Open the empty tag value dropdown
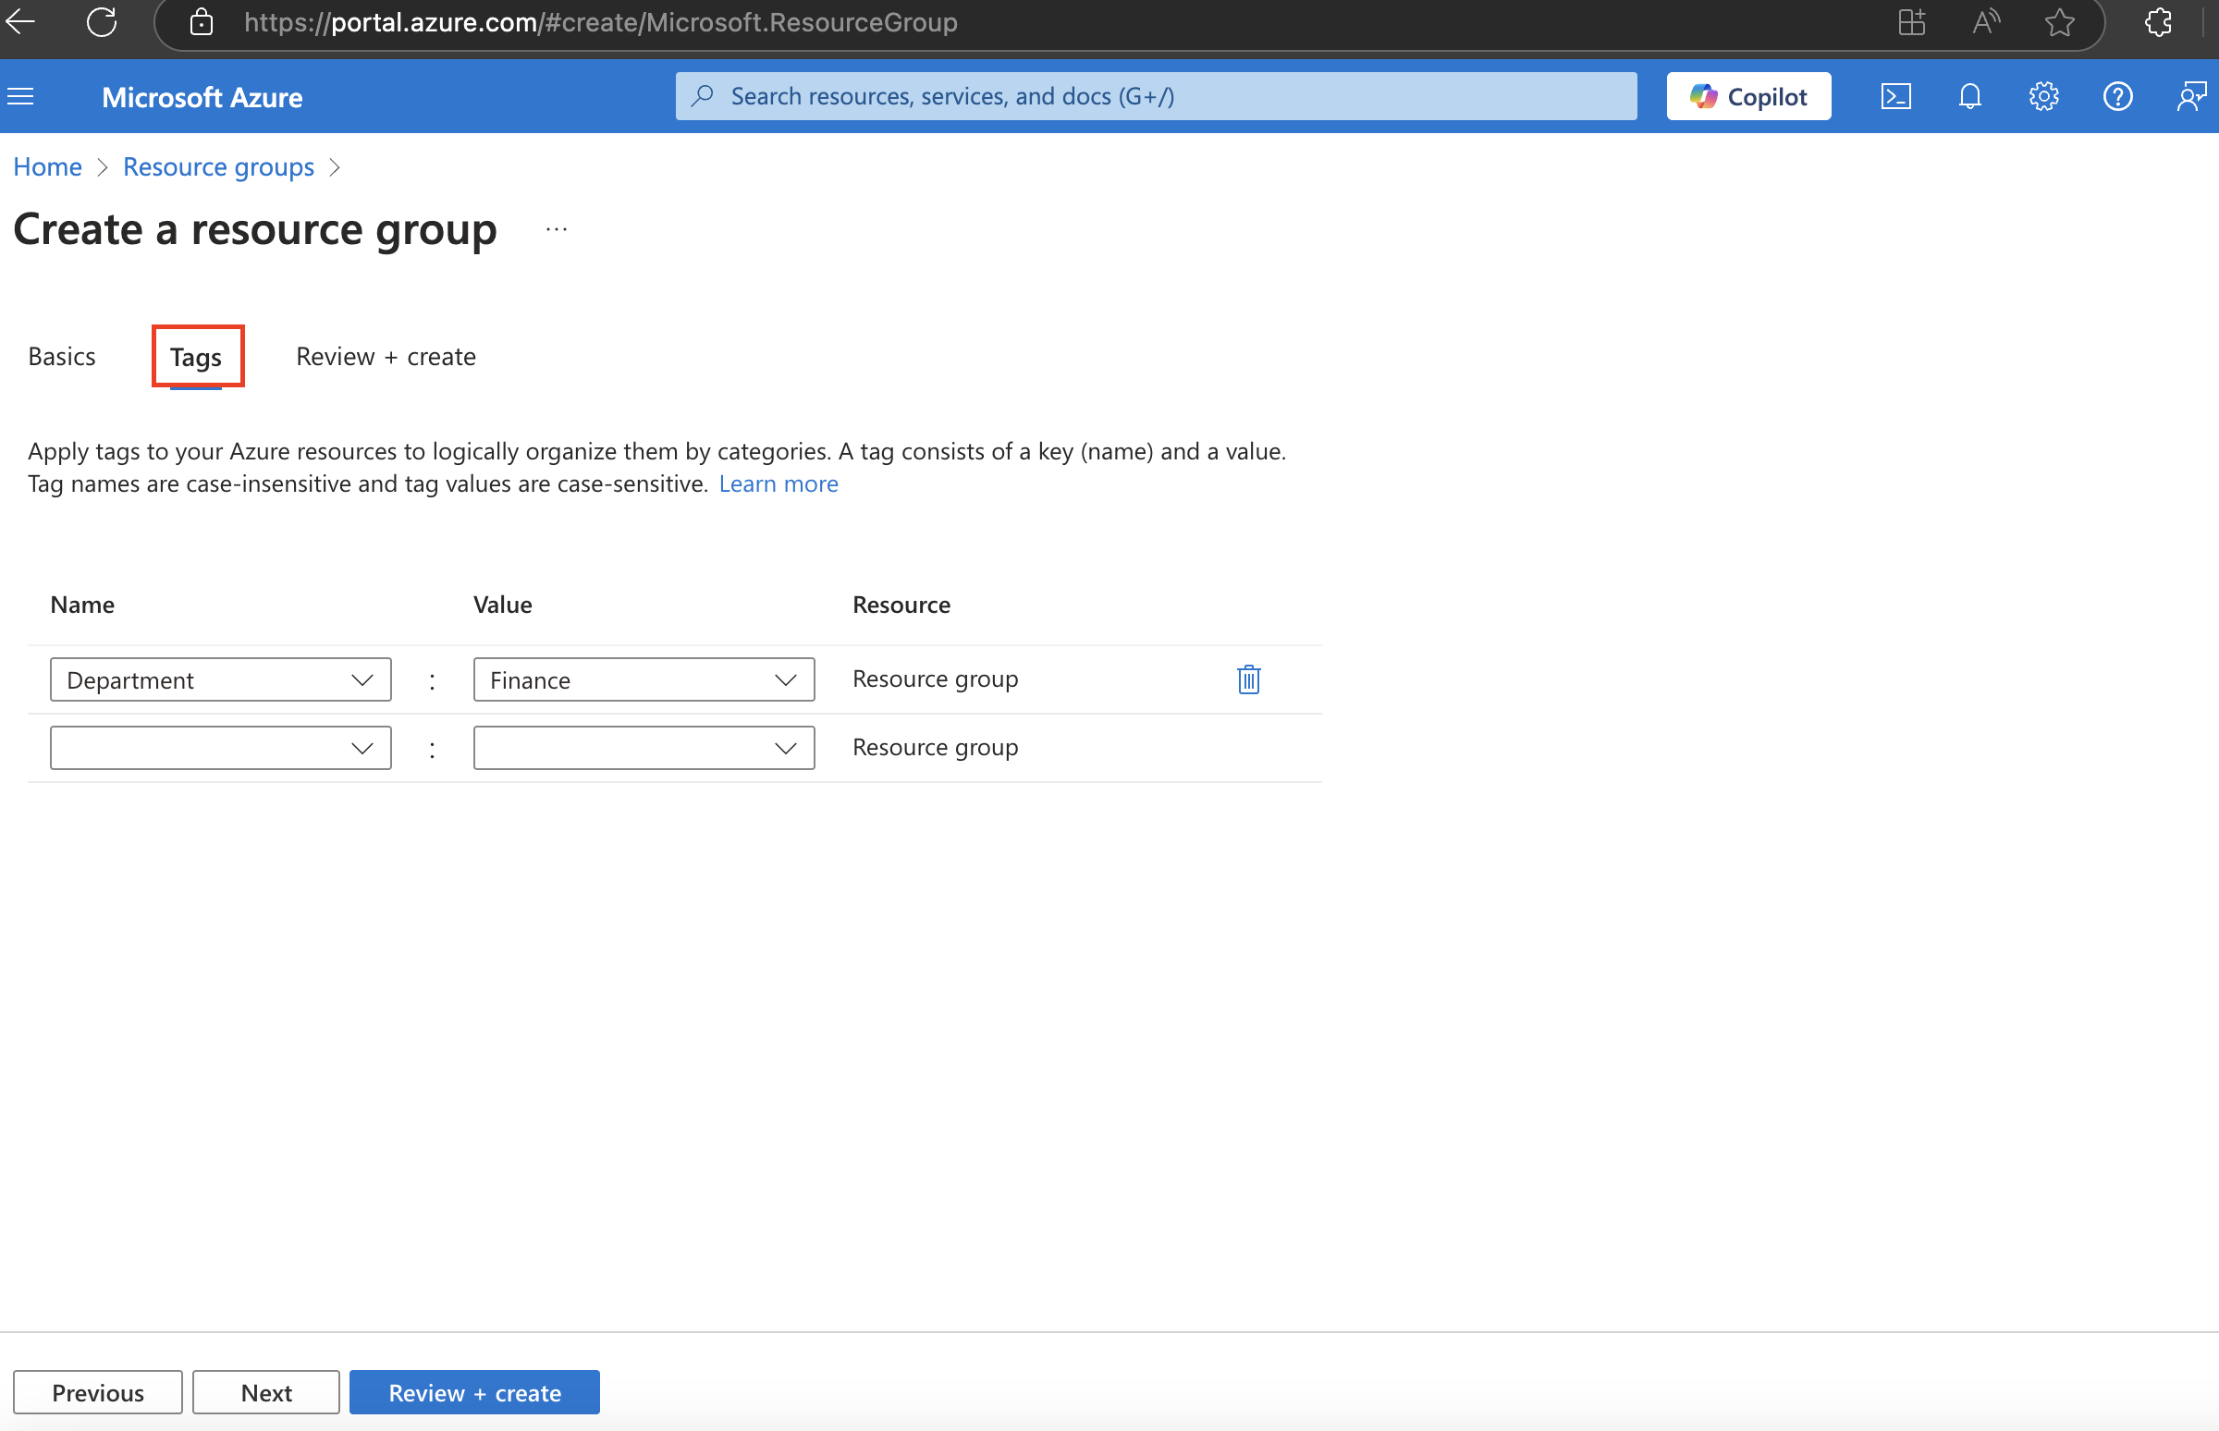 [644, 748]
